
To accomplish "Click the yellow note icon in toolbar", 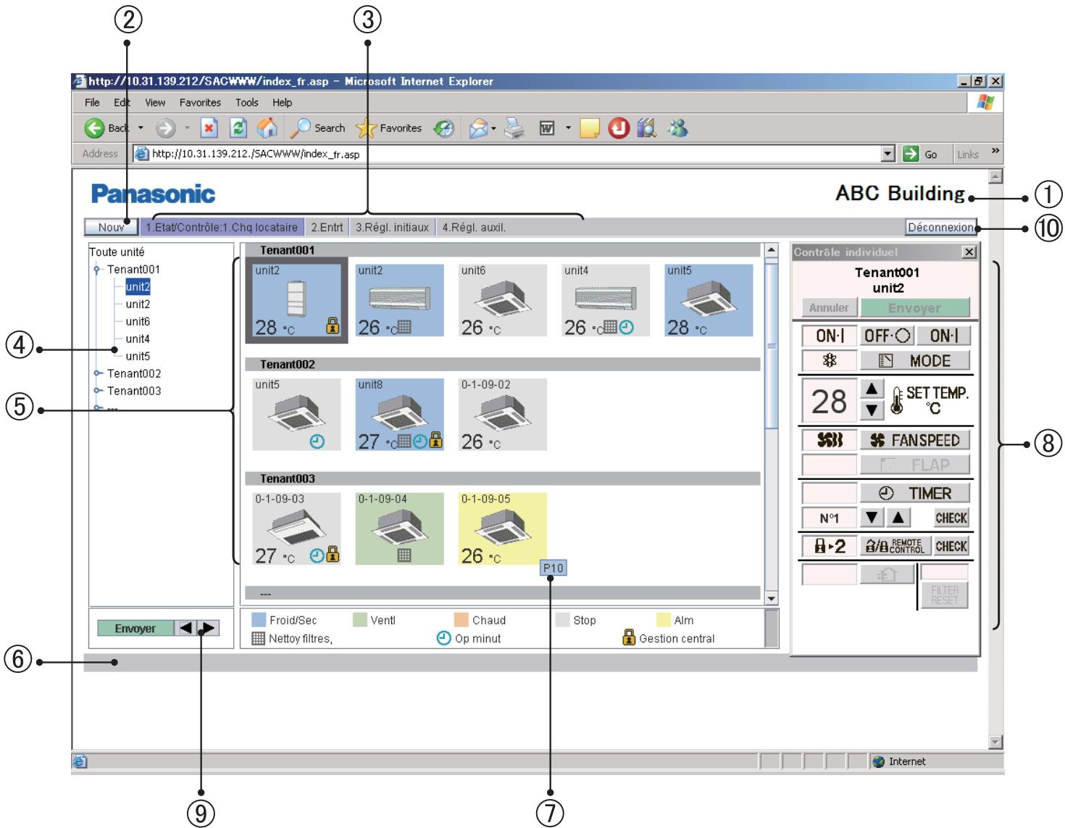I will 590,129.
